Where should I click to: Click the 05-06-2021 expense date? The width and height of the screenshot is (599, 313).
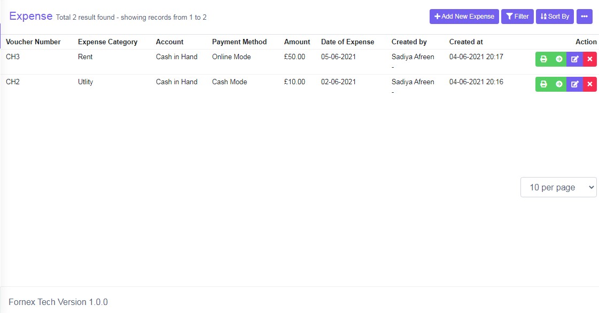tap(338, 57)
